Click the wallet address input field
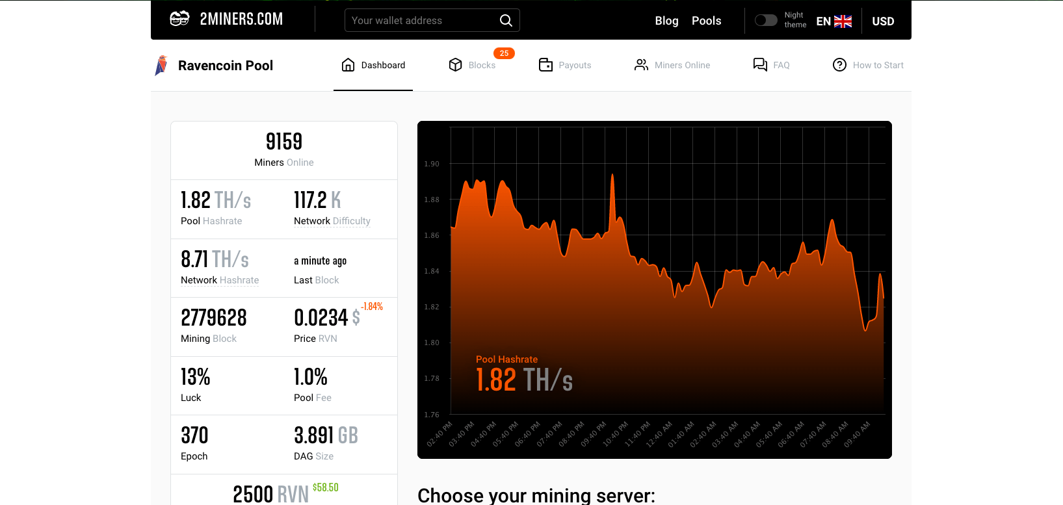Image resolution: width=1063 pixels, height=505 pixels. coord(423,20)
